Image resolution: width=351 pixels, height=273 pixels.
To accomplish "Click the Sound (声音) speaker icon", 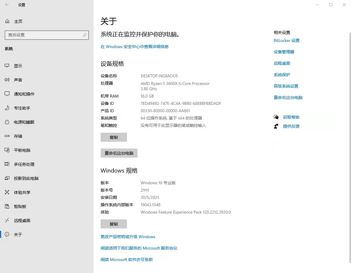I will click(x=7, y=80).
